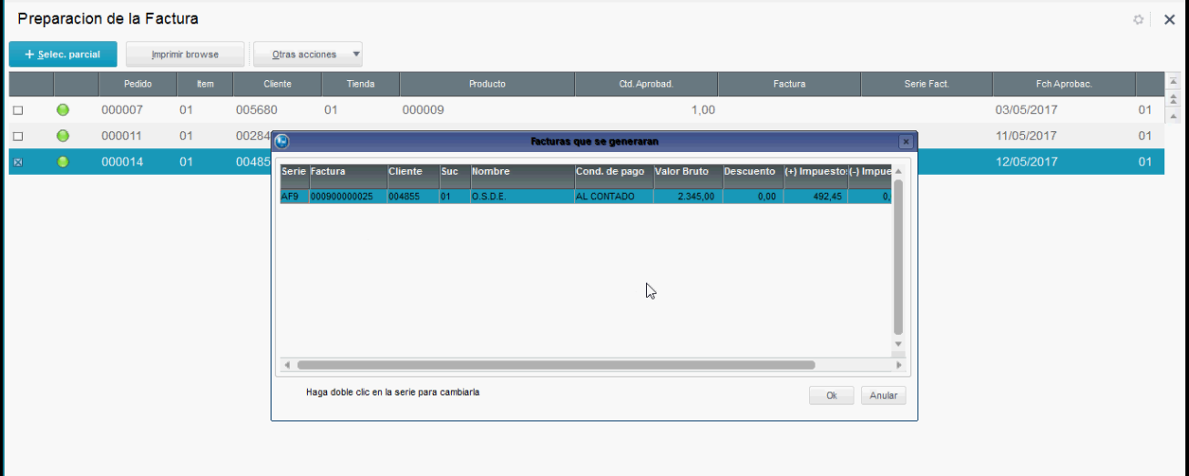
Task: Click pedido number 000007 in the browse
Action: click(x=122, y=110)
